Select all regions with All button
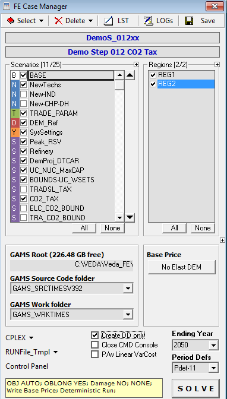 (x=175, y=228)
